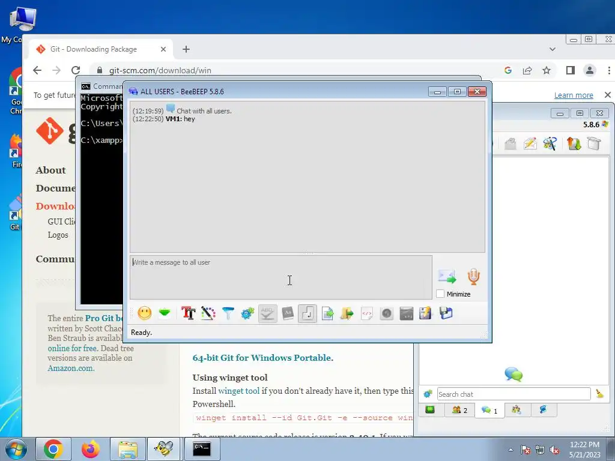Image resolution: width=615 pixels, height=461 pixels.
Task: Switch to the green board tab
Action: pos(430,409)
